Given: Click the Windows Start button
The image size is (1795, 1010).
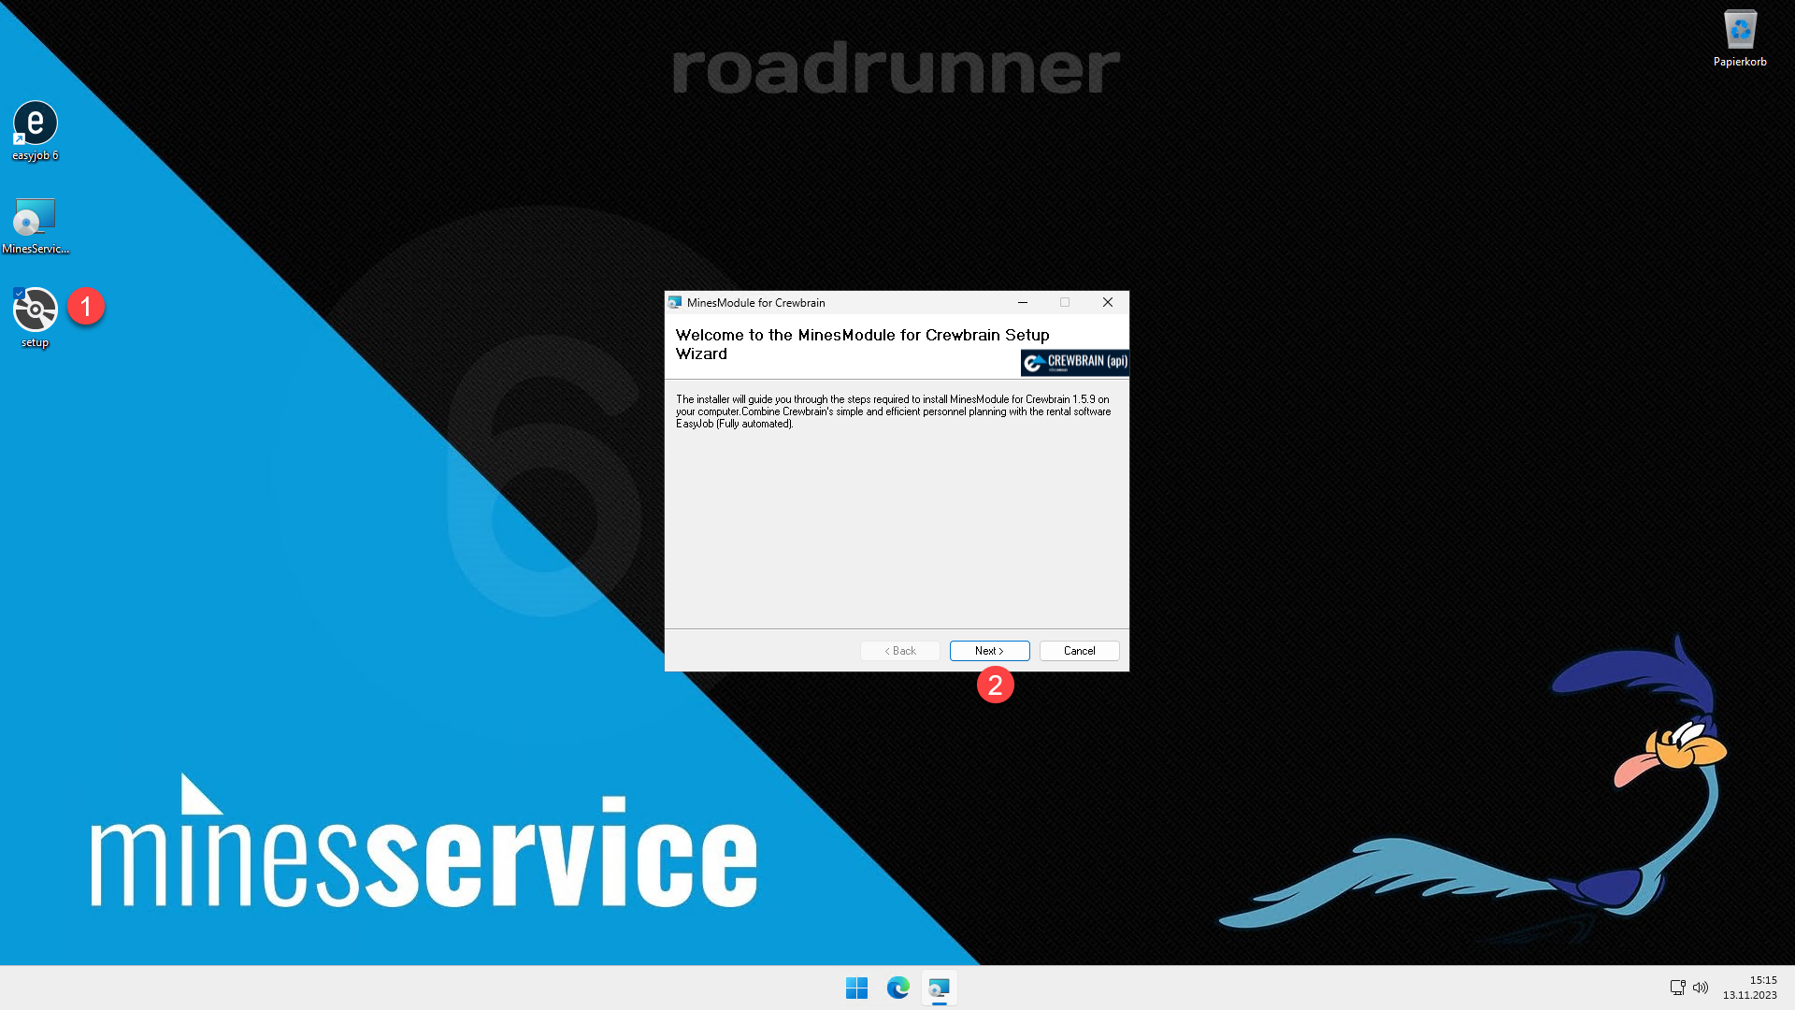Looking at the screenshot, I should pos(856,988).
